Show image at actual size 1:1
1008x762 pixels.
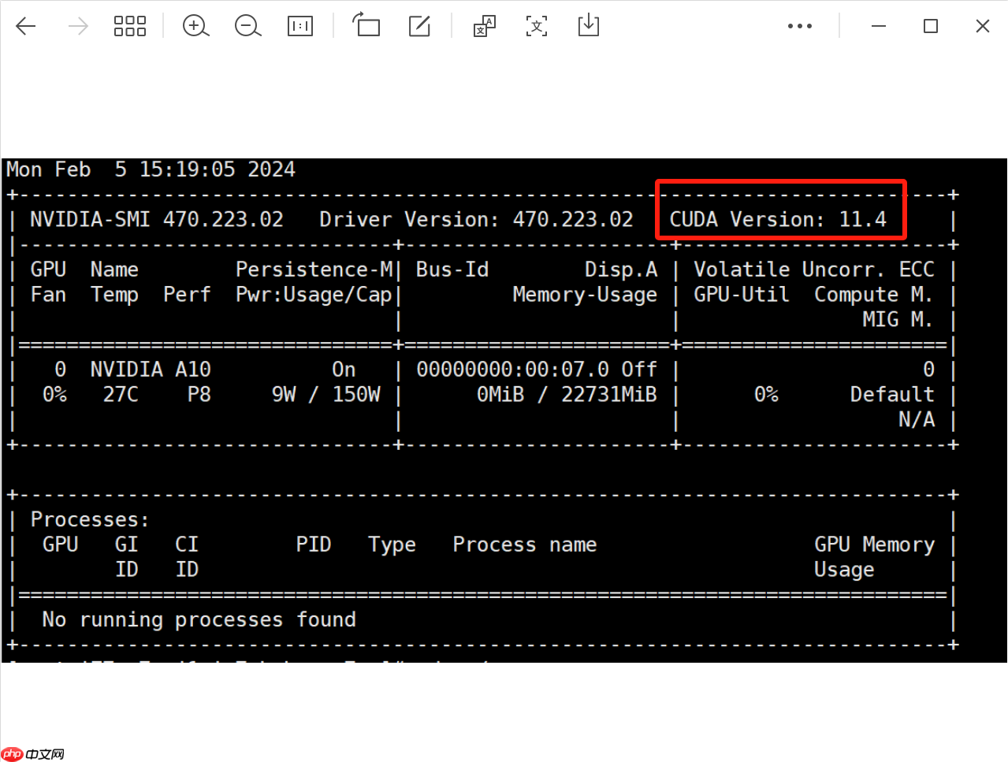tap(300, 26)
